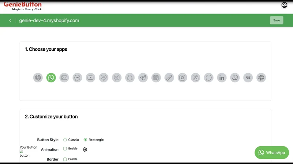
Task: Choose the Facebook Messenger app icon
Action: 77,78
